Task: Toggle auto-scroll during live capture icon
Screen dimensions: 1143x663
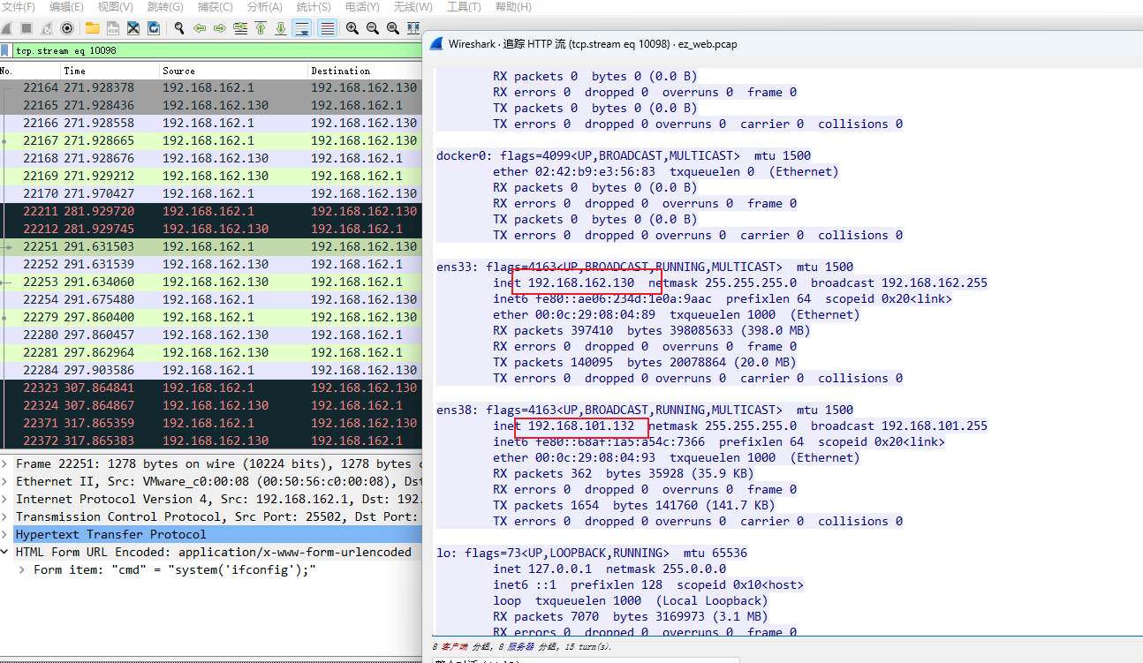Action: [302, 28]
